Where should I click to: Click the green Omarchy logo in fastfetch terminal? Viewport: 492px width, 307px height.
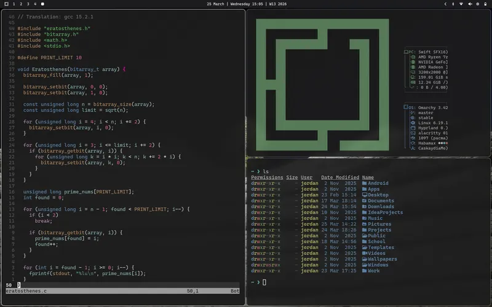click(x=322, y=85)
